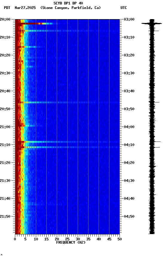Click the '04:40' UTC time label

pyautogui.click(x=129, y=199)
